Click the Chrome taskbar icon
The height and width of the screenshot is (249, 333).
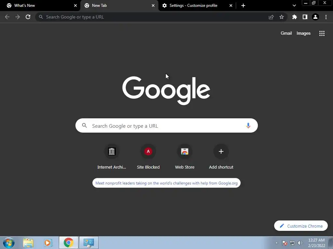68,243
